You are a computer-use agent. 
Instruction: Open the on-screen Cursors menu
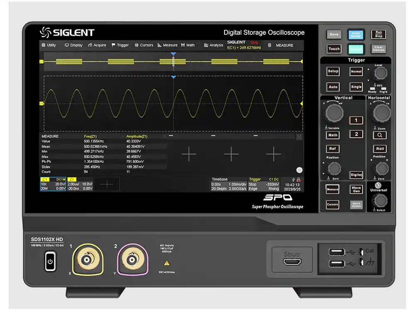coord(144,45)
